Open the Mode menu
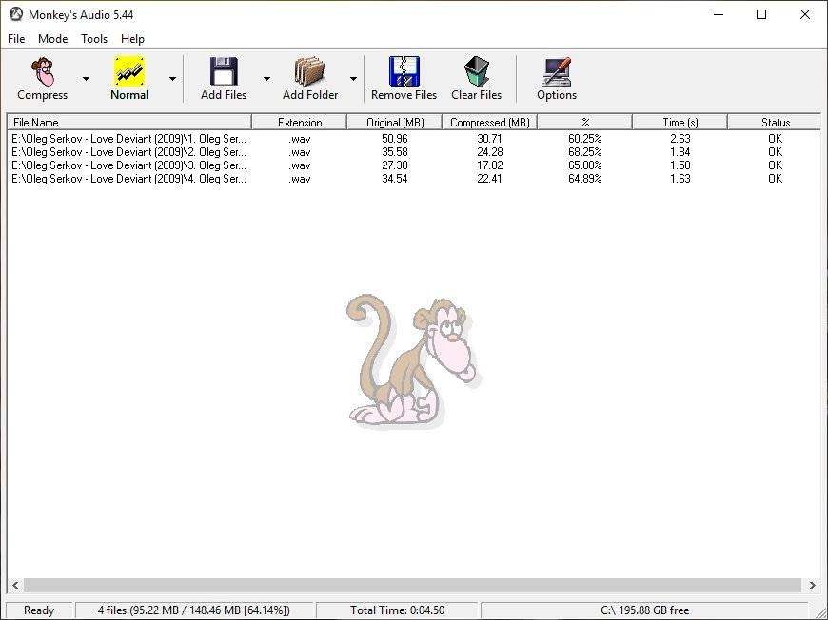The height and width of the screenshot is (620, 828). (52, 39)
